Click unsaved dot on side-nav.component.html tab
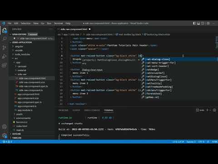218x164 pixels. 89,29
